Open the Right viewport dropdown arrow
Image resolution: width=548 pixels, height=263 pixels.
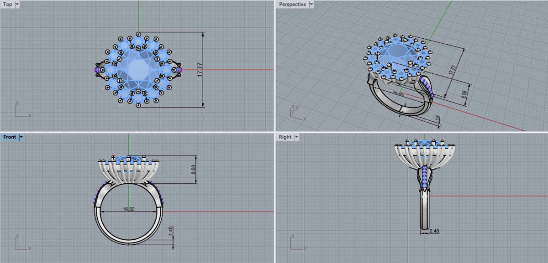(296, 137)
